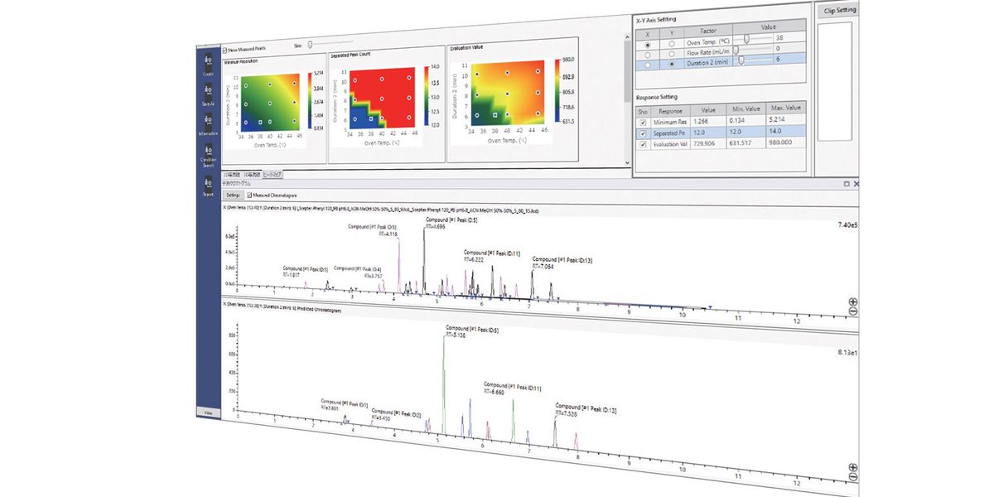This screenshot has height=497, width=994.
Task: Adjust the Oven Temp. value slider
Action: click(746, 37)
